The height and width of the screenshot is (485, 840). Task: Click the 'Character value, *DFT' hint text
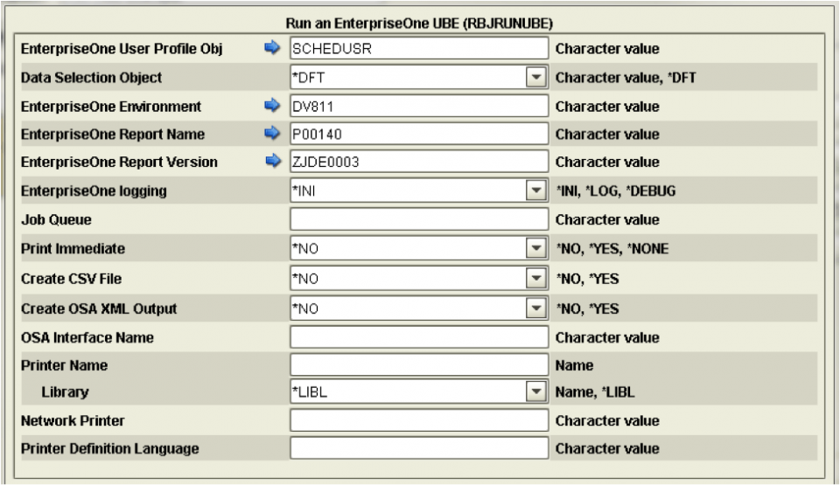[625, 78]
